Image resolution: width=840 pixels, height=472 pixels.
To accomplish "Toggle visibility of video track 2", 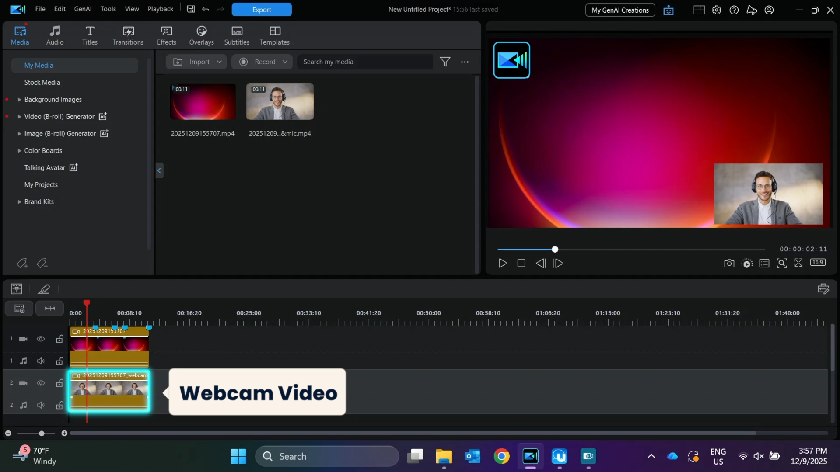I will pos(41,383).
